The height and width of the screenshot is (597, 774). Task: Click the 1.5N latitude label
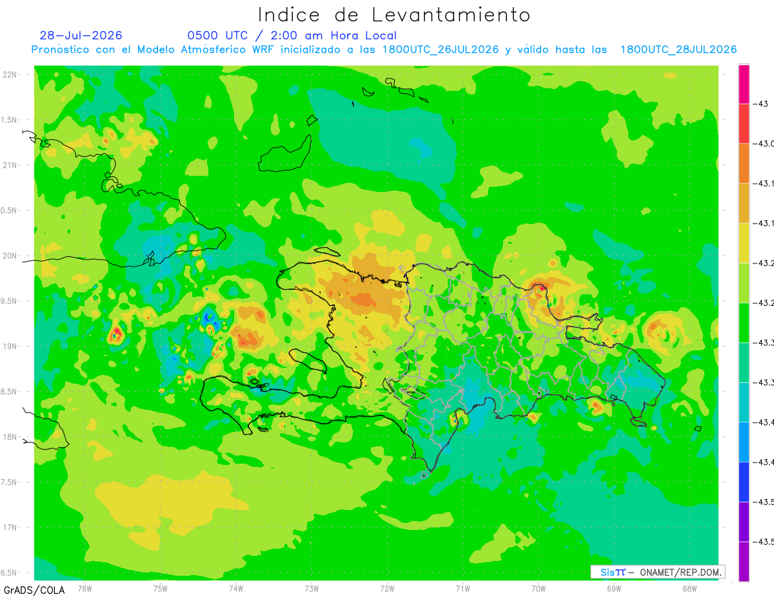(x=8, y=120)
